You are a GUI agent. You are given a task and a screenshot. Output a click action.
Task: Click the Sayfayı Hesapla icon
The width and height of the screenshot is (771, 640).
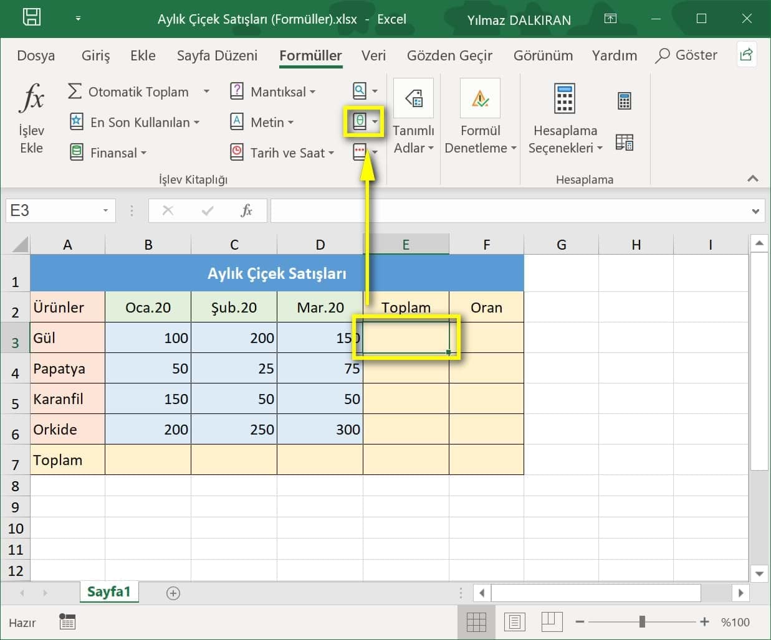point(624,142)
